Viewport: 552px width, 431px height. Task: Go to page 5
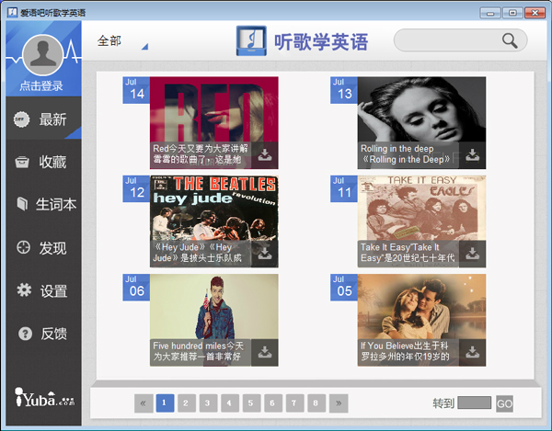point(251,403)
